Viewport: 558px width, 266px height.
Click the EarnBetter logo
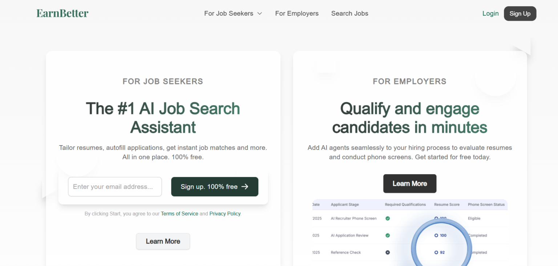coord(62,13)
